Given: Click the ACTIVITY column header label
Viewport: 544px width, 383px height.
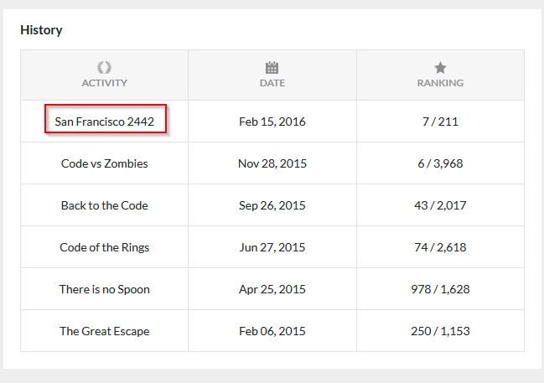Looking at the screenshot, I should pos(105,83).
